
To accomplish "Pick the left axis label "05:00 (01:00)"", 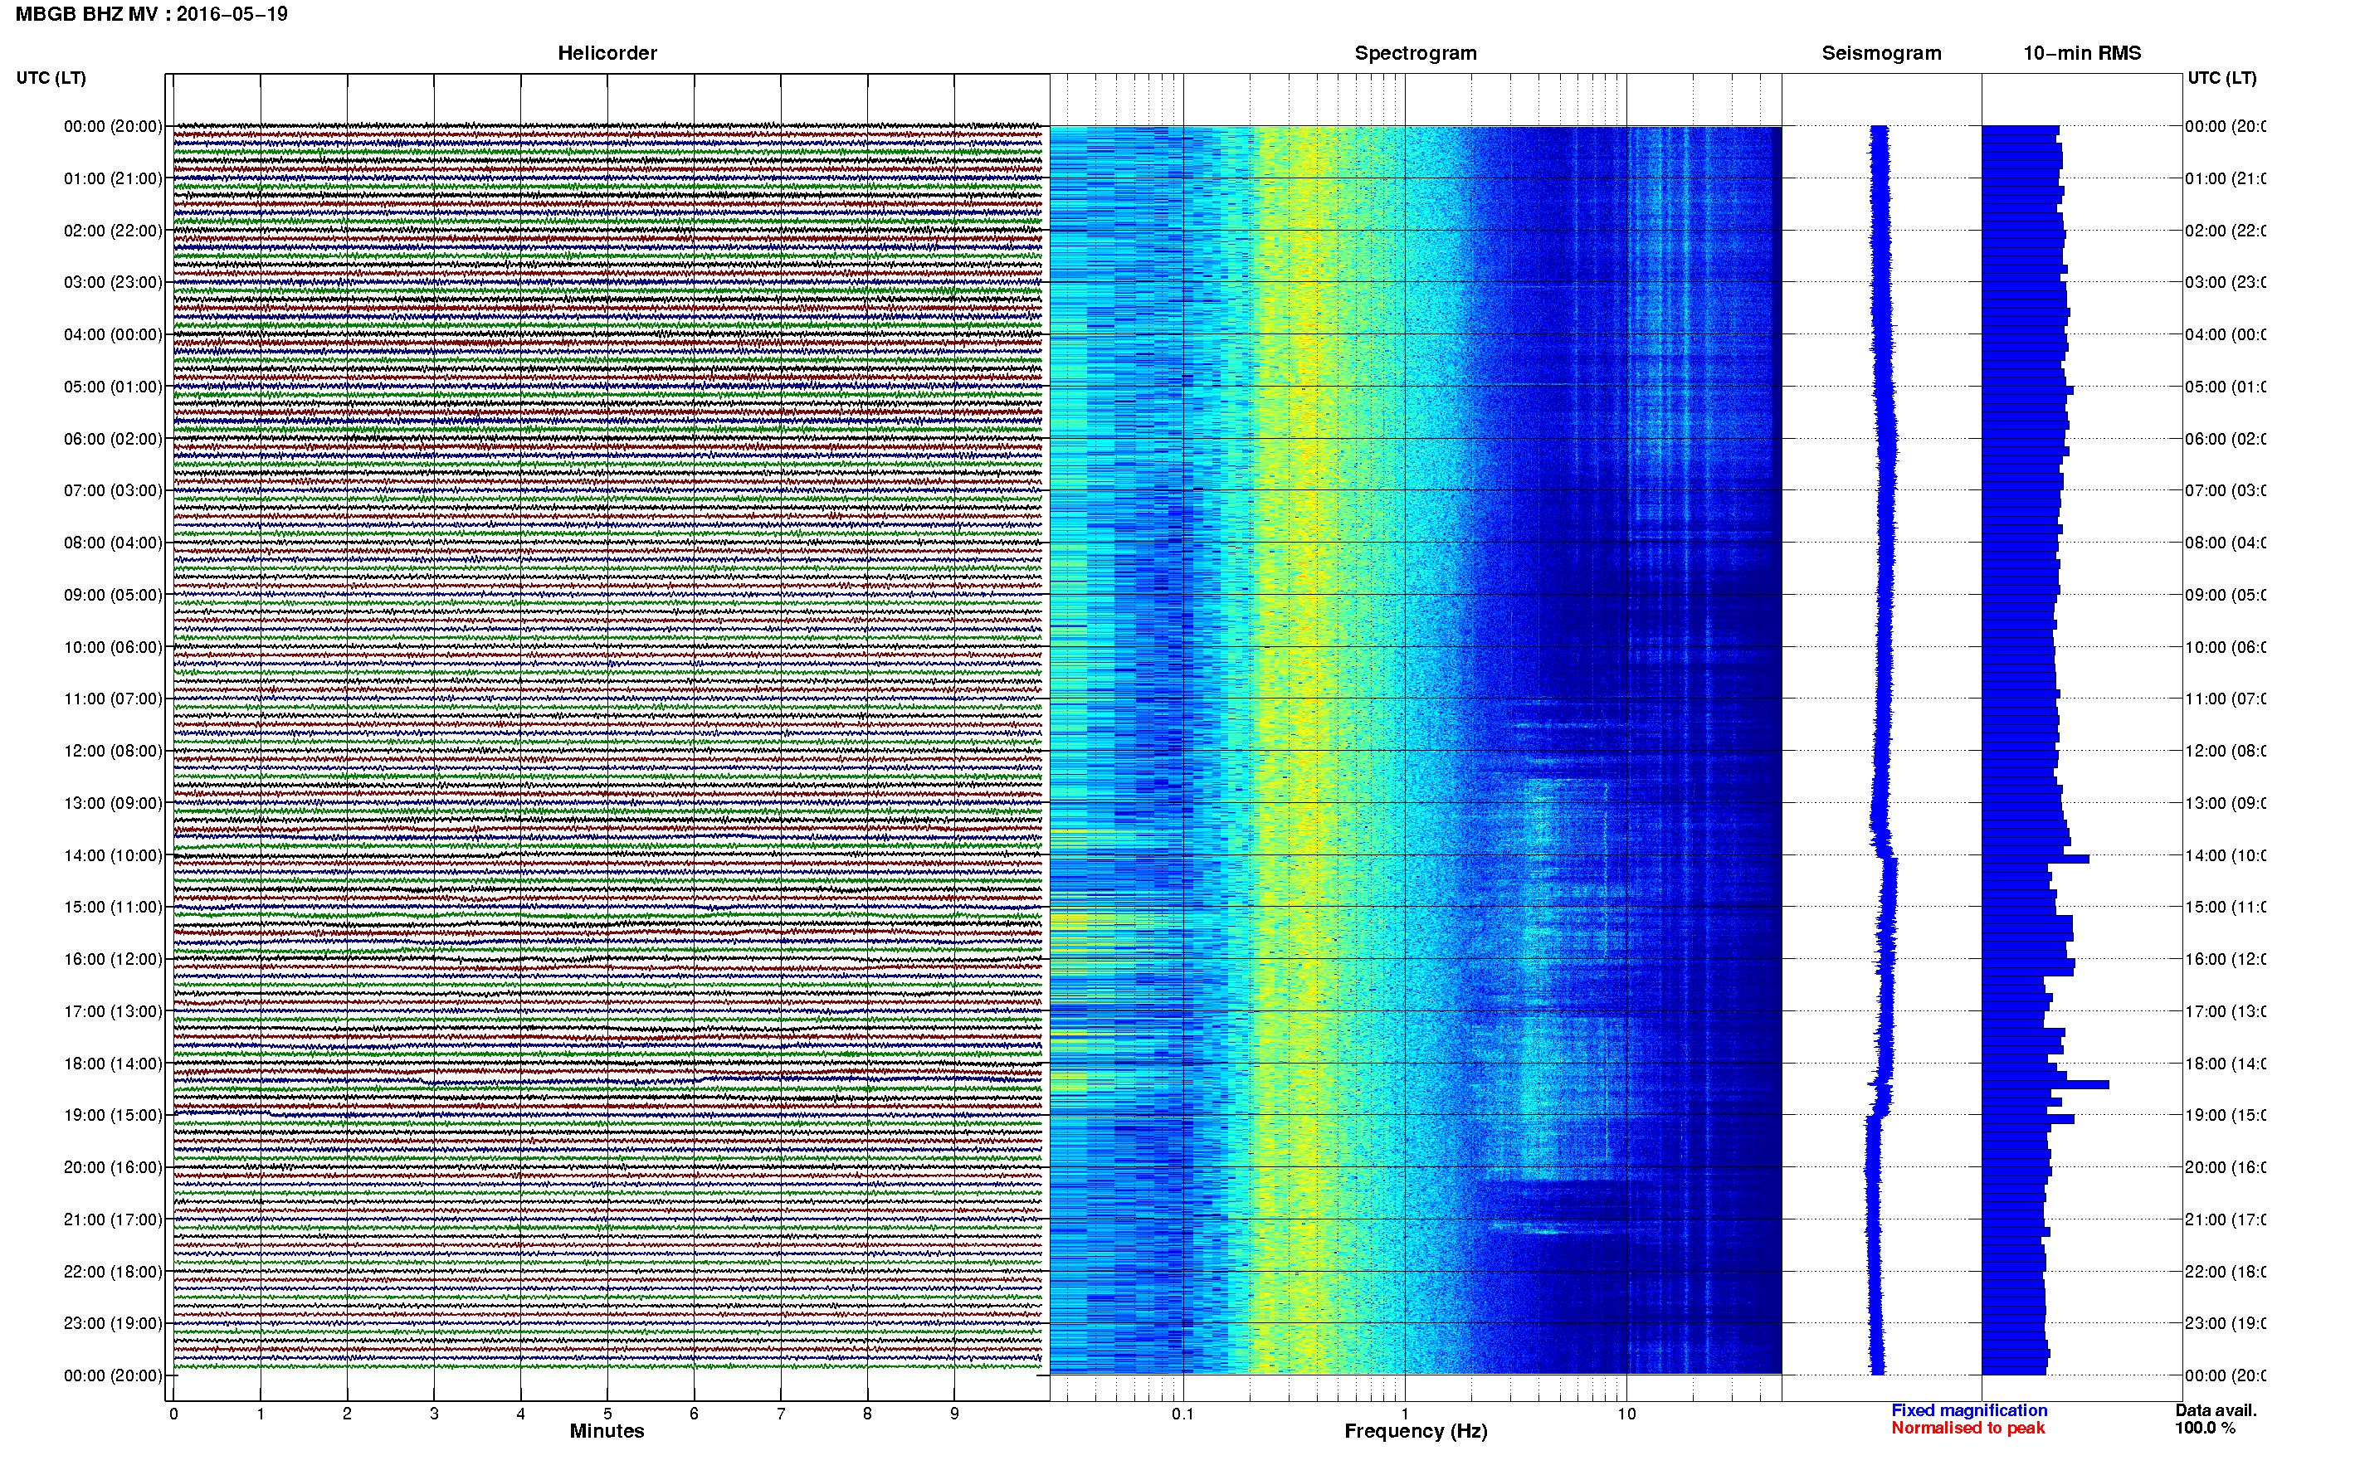I will [113, 387].
